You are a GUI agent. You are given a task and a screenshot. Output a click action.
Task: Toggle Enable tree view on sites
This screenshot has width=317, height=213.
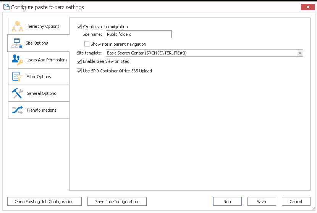79,61
